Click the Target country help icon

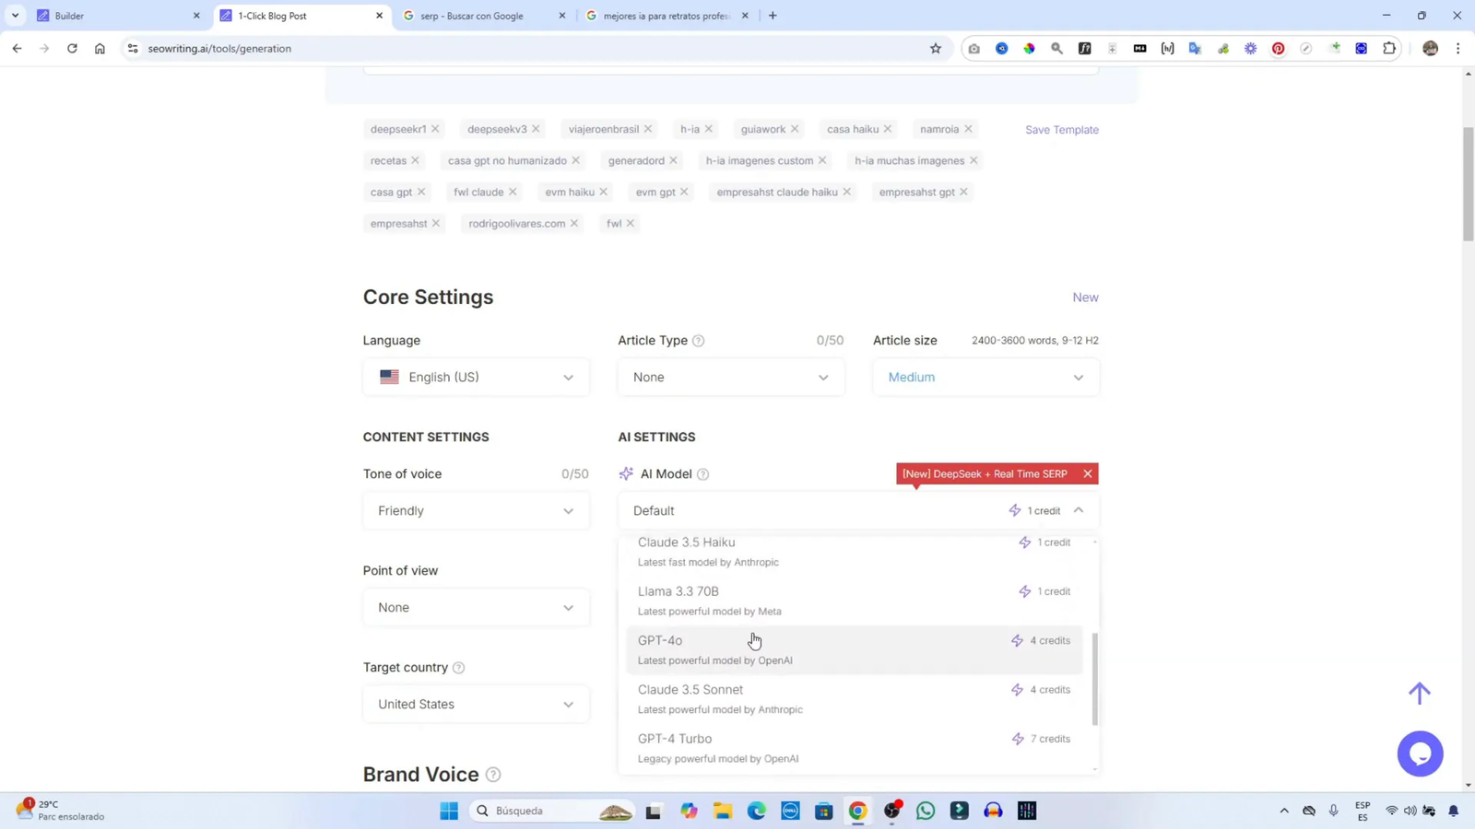(458, 668)
